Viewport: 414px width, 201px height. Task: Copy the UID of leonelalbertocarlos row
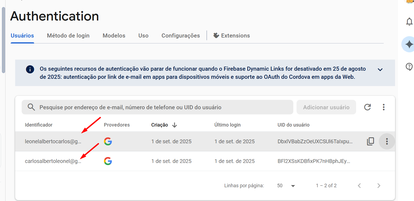pos(370,141)
